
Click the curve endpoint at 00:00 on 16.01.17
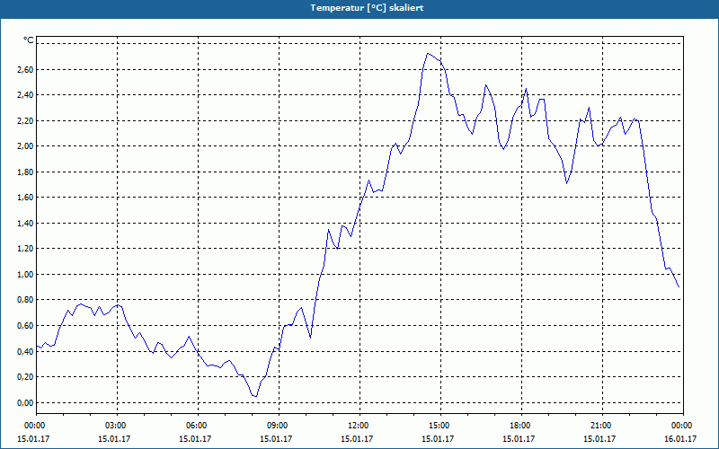coord(679,286)
